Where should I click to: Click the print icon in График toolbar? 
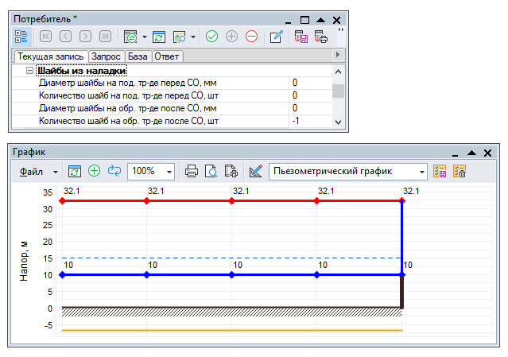point(192,171)
